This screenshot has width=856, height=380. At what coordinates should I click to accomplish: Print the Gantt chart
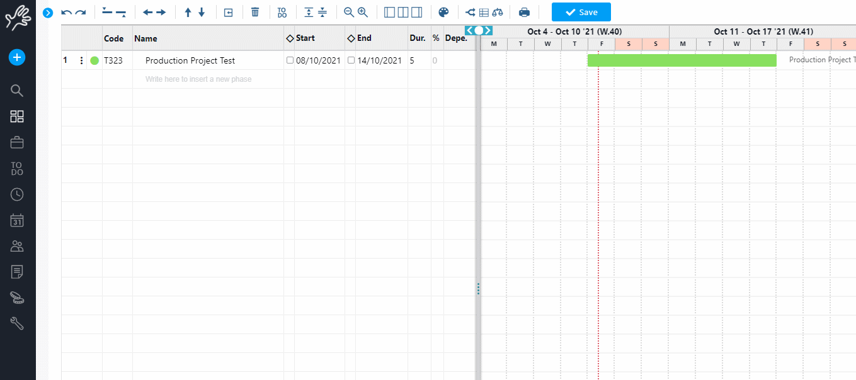(x=523, y=11)
